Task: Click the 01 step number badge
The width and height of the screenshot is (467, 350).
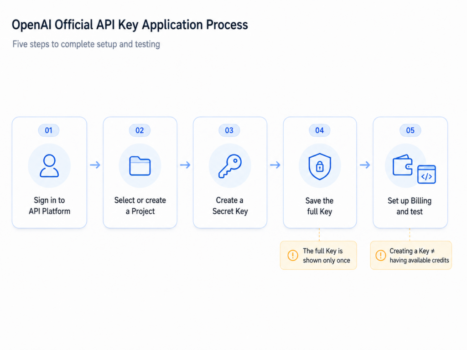Action: point(48,130)
